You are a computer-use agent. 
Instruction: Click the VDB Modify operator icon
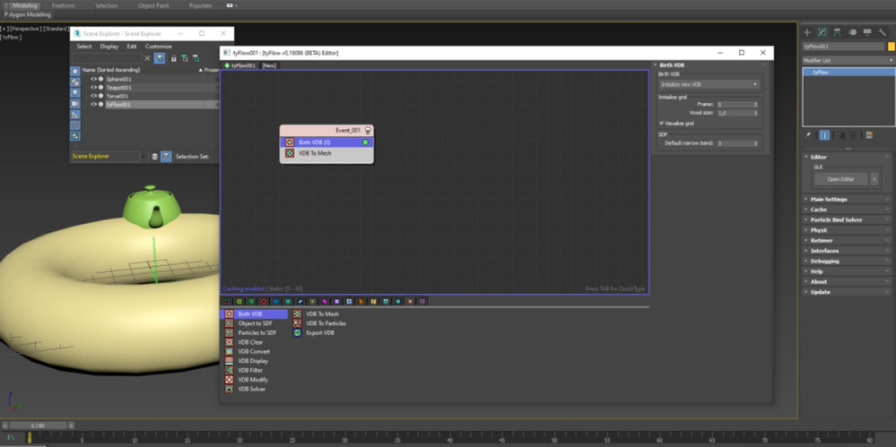(x=229, y=379)
